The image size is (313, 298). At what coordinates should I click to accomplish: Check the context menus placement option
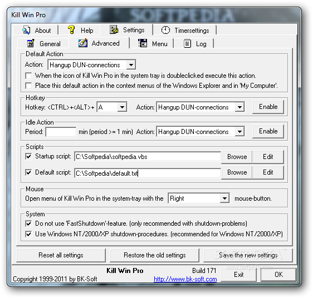point(28,86)
